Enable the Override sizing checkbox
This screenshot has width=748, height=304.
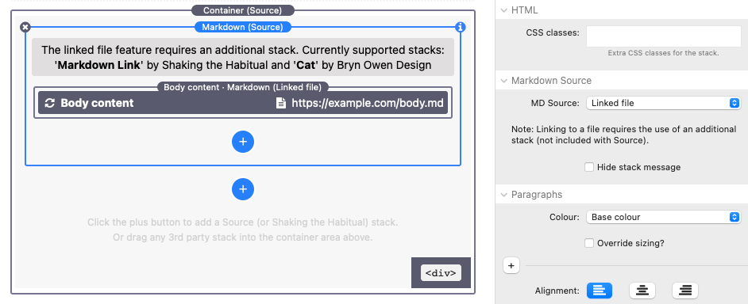point(589,243)
